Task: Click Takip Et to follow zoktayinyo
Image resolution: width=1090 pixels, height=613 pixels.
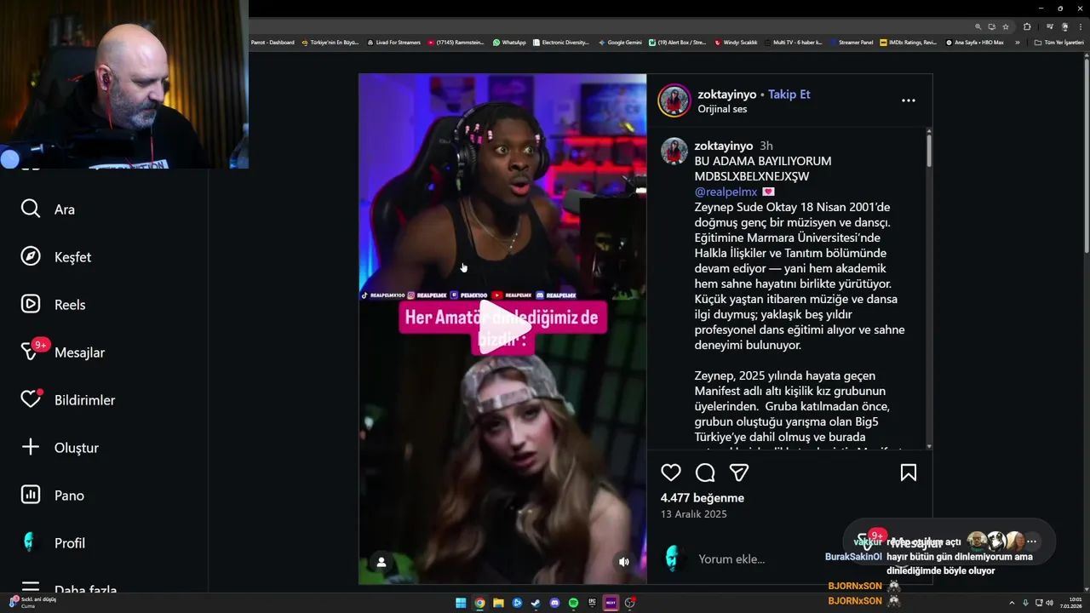Action: coord(789,95)
